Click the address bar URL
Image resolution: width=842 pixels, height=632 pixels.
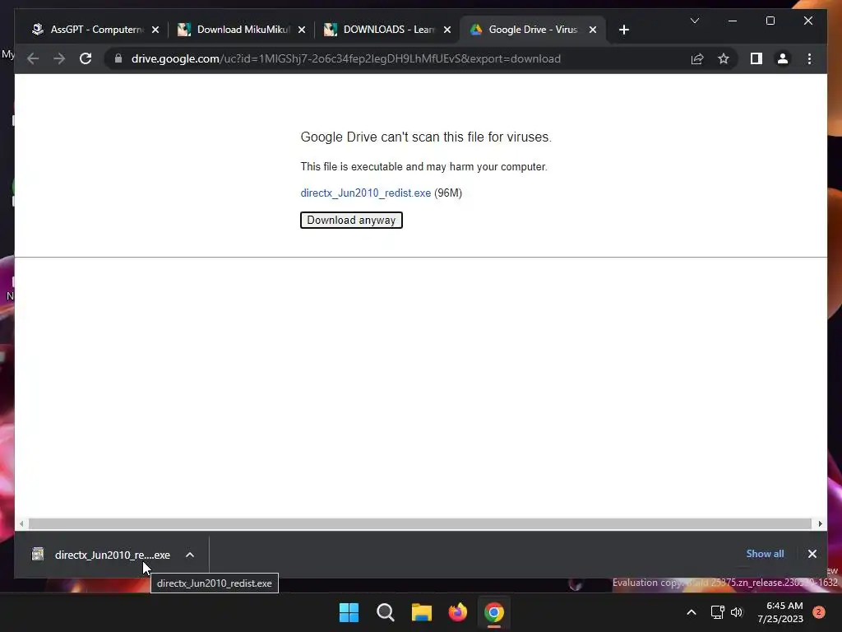pyautogui.click(x=346, y=58)
